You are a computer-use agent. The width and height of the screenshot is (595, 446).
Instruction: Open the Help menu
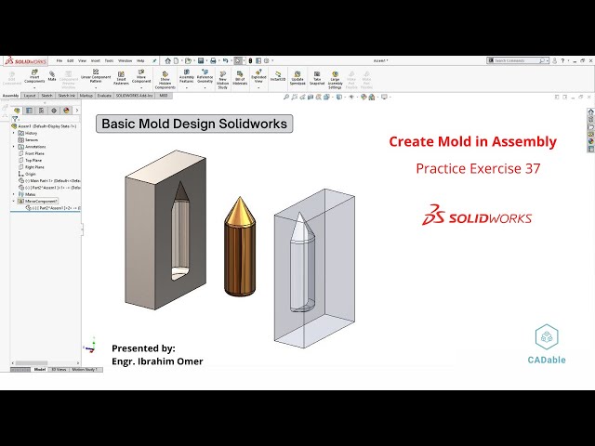(140, 60)
